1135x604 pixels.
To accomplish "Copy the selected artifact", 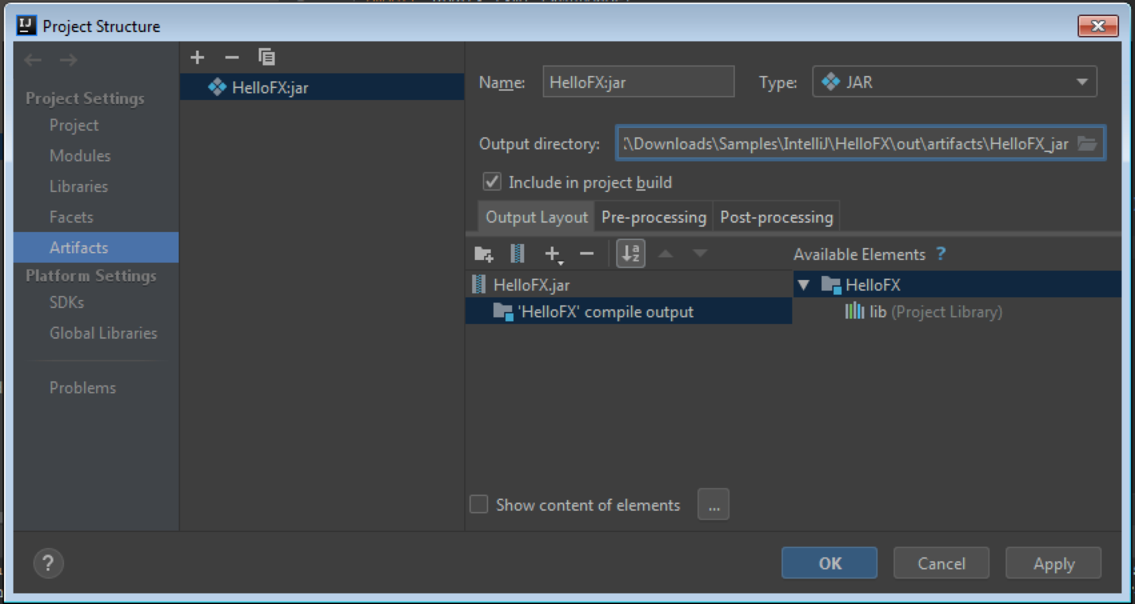I will 267,57.
